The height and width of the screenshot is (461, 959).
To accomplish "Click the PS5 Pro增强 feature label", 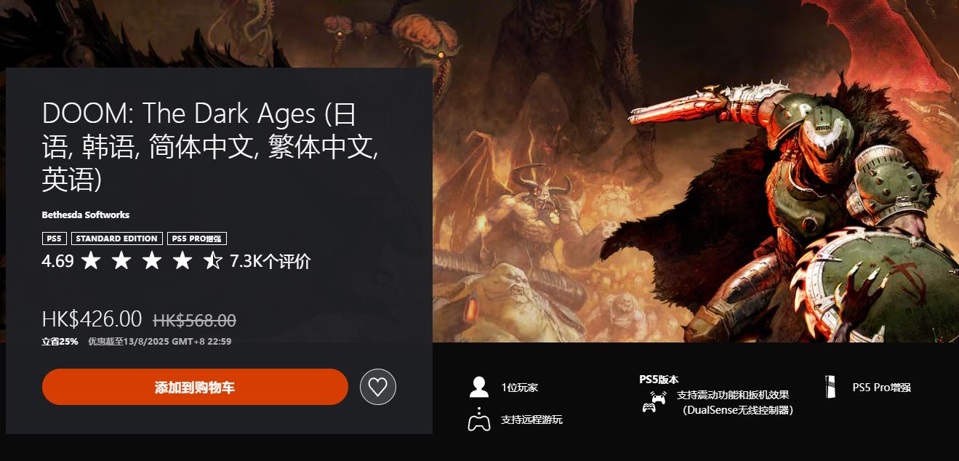I will [x=881, y=388].
